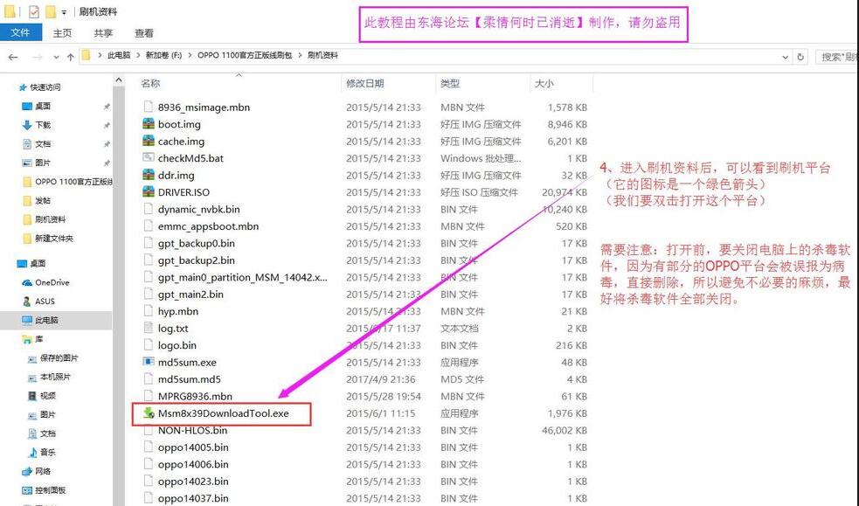The height and width of the screenshot is (506, 859).
Task: Click the Msm8x39DownloadTool.exe green arrow icon
Action: 149,412
